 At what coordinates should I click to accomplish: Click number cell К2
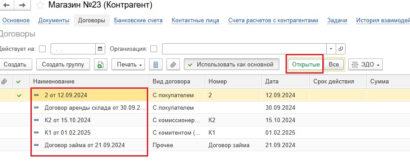point(233,120)
